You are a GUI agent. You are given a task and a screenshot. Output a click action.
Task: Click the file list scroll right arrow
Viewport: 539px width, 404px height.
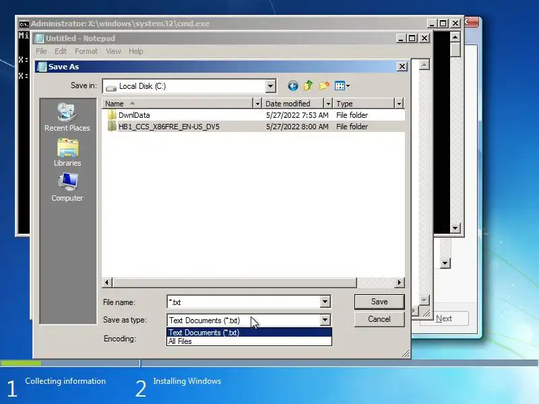[399, 282]
